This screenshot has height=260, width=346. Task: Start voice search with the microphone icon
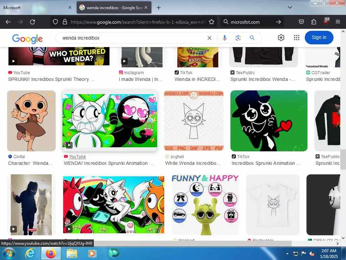click(x=225, y=38)
